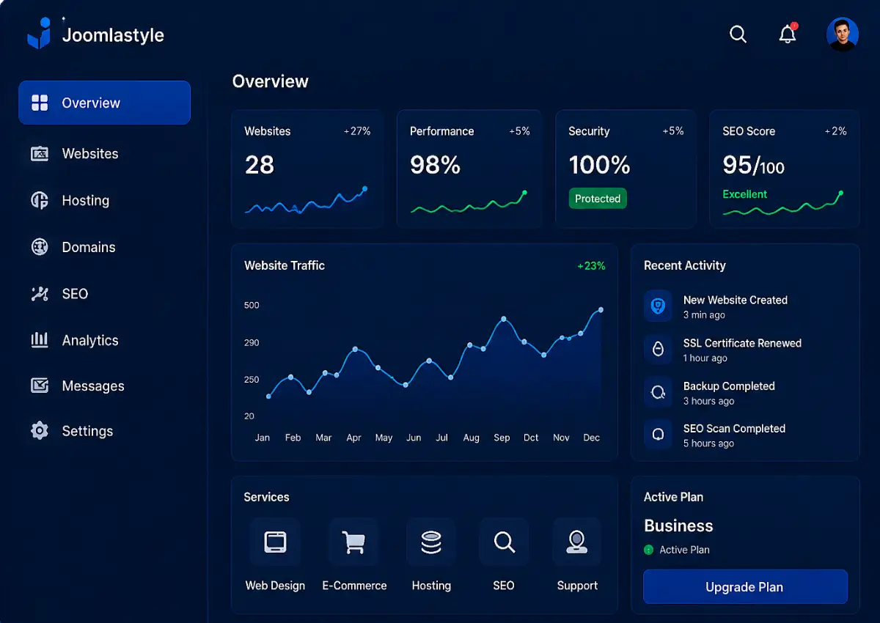Click the Backup Completed entry text
Image resolution: width=880 pixels, height=623 pixels.
(729, 386)
